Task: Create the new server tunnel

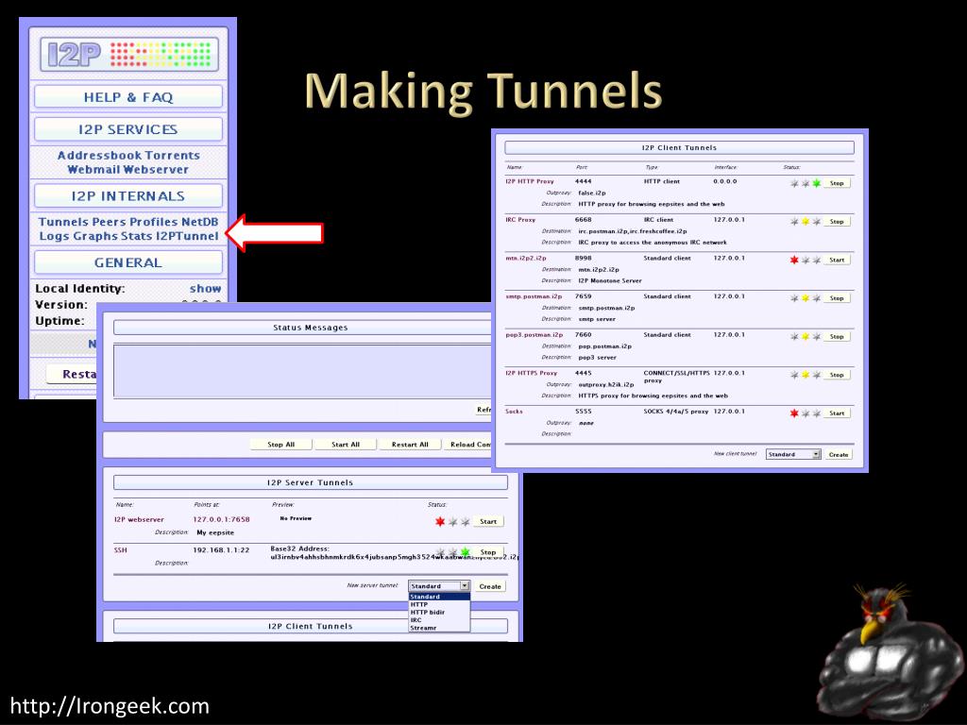Action: click(490, 586)
